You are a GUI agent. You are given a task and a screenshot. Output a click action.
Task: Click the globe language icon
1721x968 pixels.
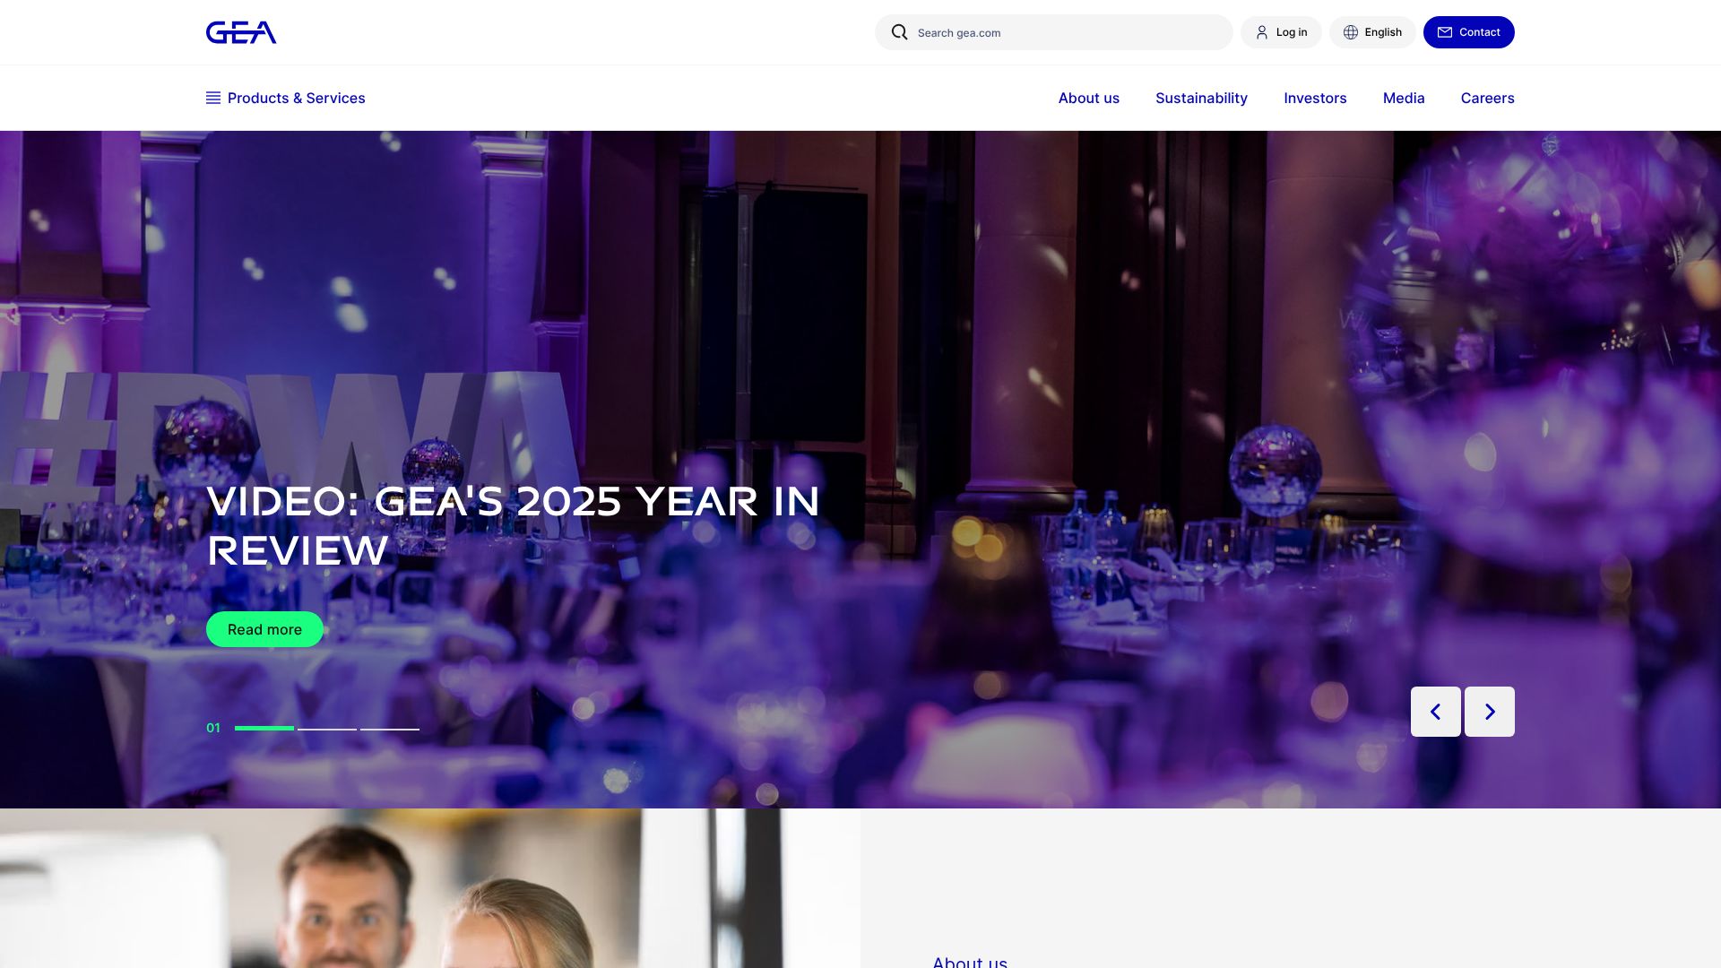click(1351, 32)
